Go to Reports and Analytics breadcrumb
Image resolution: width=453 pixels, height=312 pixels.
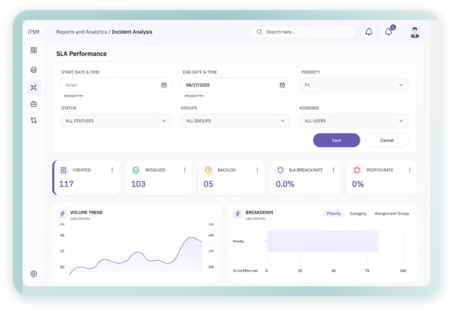tap(82, 32)
